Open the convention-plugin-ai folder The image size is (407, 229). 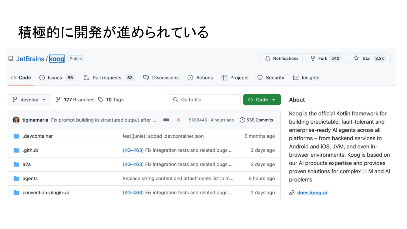[x=46, y=193]
